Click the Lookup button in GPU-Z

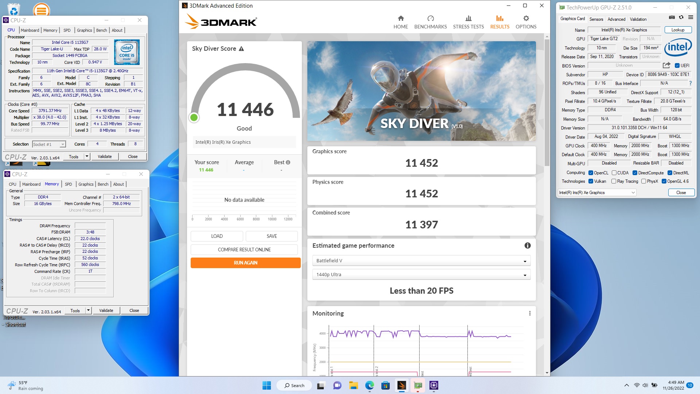click(x=678, y=30)
